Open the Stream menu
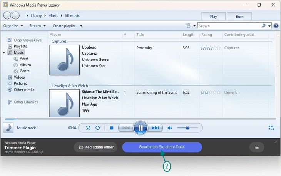 tap(37, 26)
